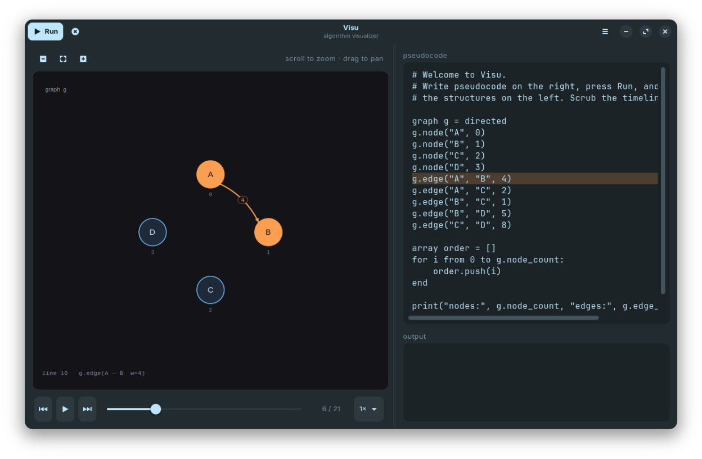Screen dimensions: 702x459
Task: Select graph node B
Action: point(268,232)
